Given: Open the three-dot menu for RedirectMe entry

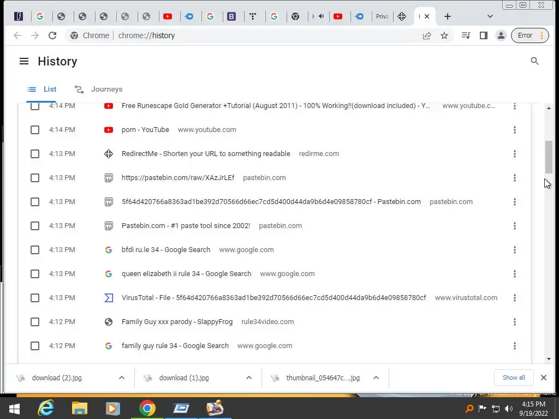Looking at the screenshot, I should [514, 154].
